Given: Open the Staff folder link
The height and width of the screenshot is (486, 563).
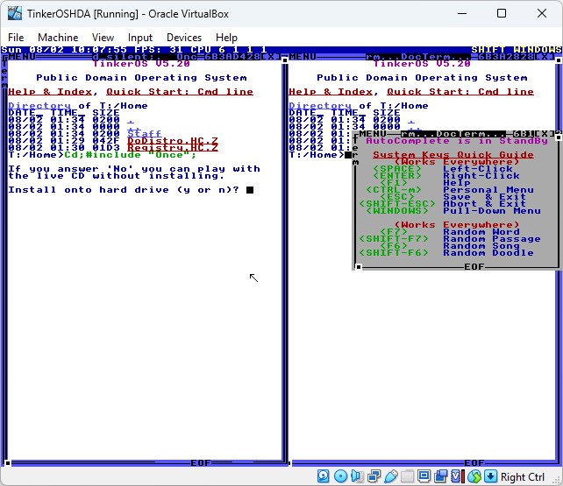Looking at the screenshot, I should (145, 134).
